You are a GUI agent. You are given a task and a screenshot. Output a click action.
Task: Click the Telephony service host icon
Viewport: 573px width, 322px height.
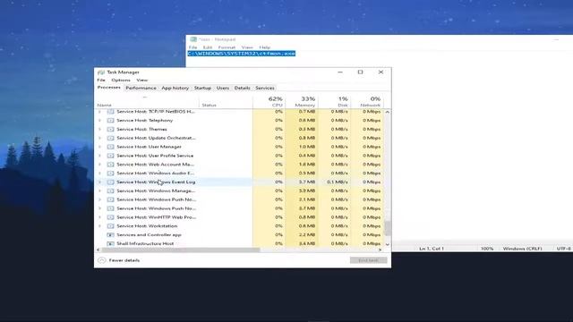click(x=110, y=120)
